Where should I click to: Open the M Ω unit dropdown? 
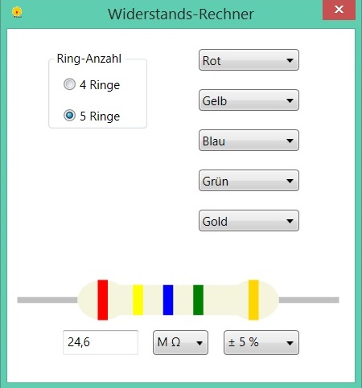point(180,342)
